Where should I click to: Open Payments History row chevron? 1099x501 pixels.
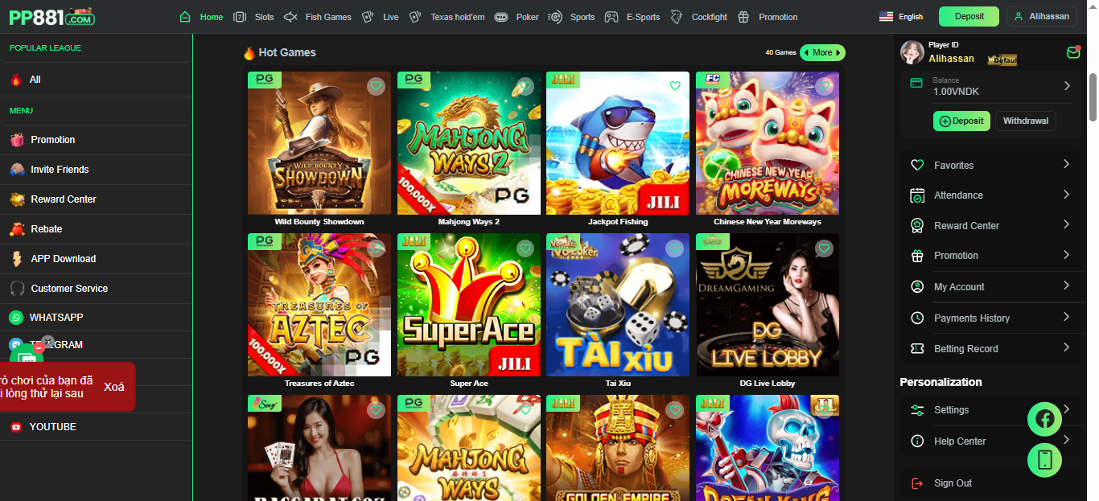tap(1066, 317)
